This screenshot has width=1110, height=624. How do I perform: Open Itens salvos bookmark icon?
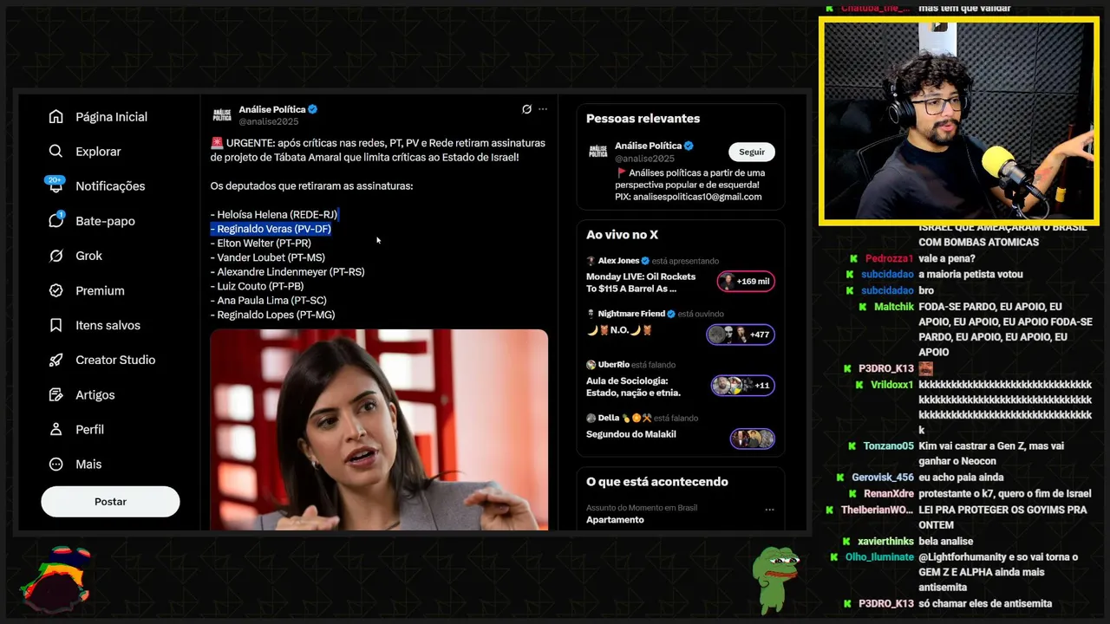click(56, 325)
